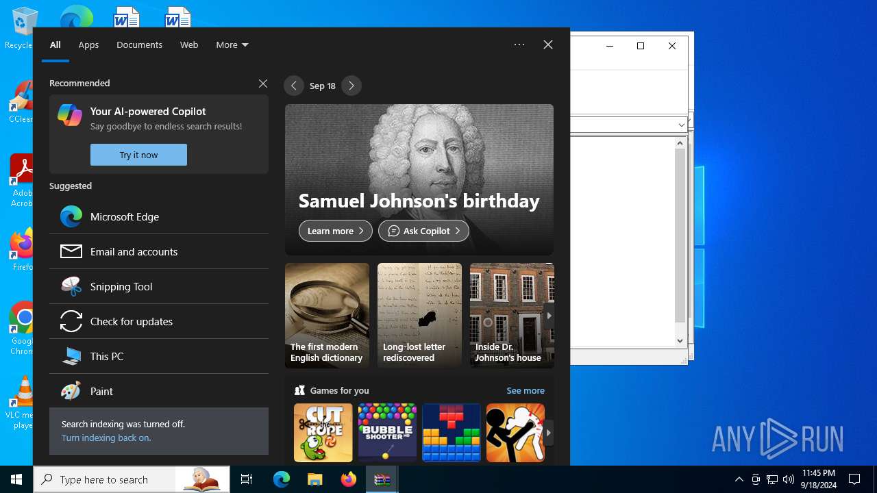Open notification center icon
The height and width of the screenshot is (493, 877).
(x=854, y=479)
